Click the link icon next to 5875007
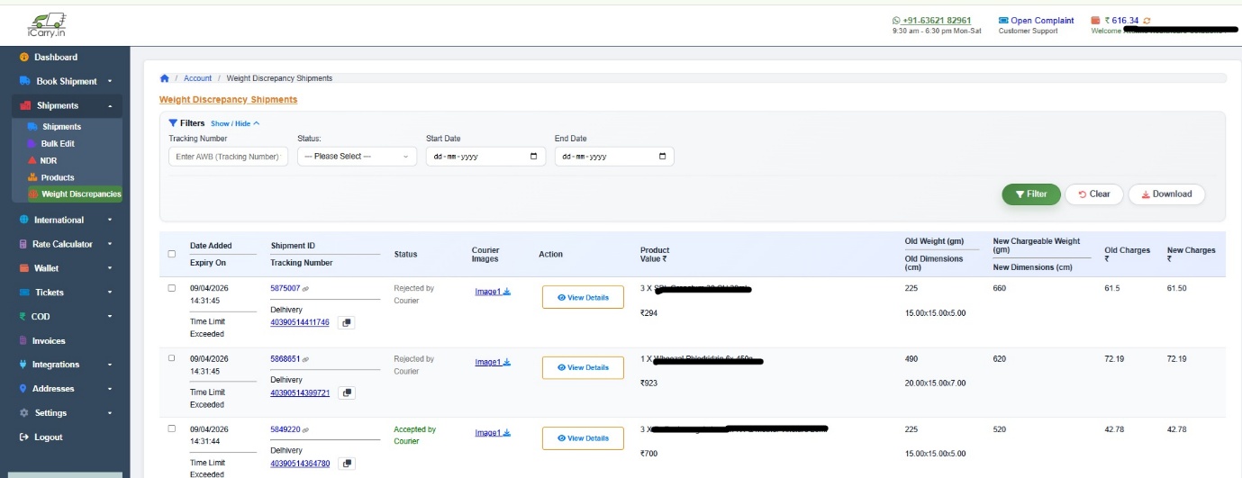The height and width of the screenshot is (478, 1242). [306, 289]
